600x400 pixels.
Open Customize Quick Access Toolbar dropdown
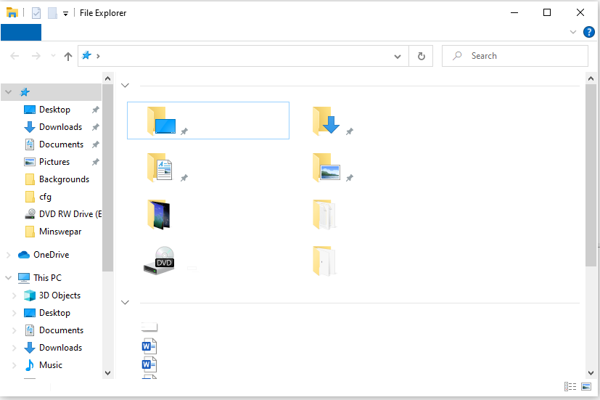click(65, 14)
